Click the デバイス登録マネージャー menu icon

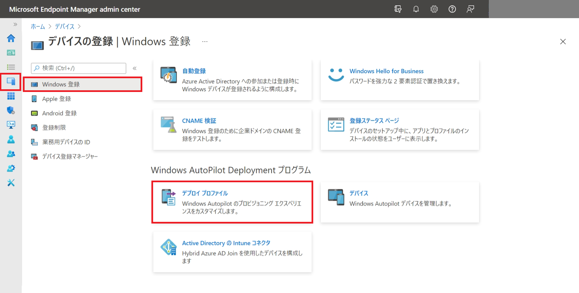click(x=34, y=156)
